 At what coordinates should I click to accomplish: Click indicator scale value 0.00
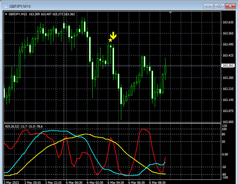(x=225, y=154)
